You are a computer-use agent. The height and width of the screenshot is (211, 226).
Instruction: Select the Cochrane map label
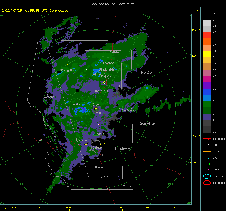pos(82,140)
